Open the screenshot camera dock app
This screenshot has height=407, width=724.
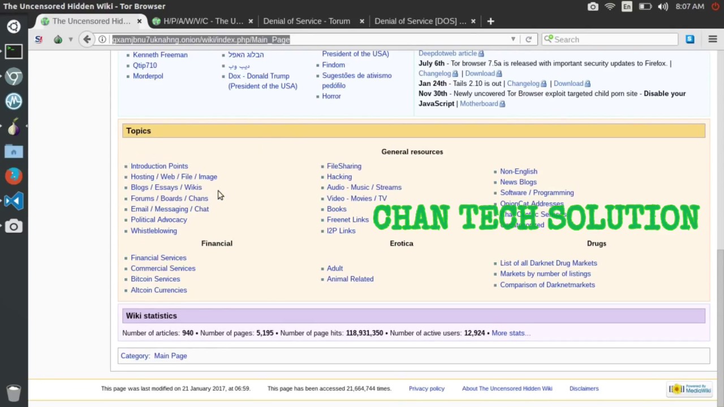point(14,226)
